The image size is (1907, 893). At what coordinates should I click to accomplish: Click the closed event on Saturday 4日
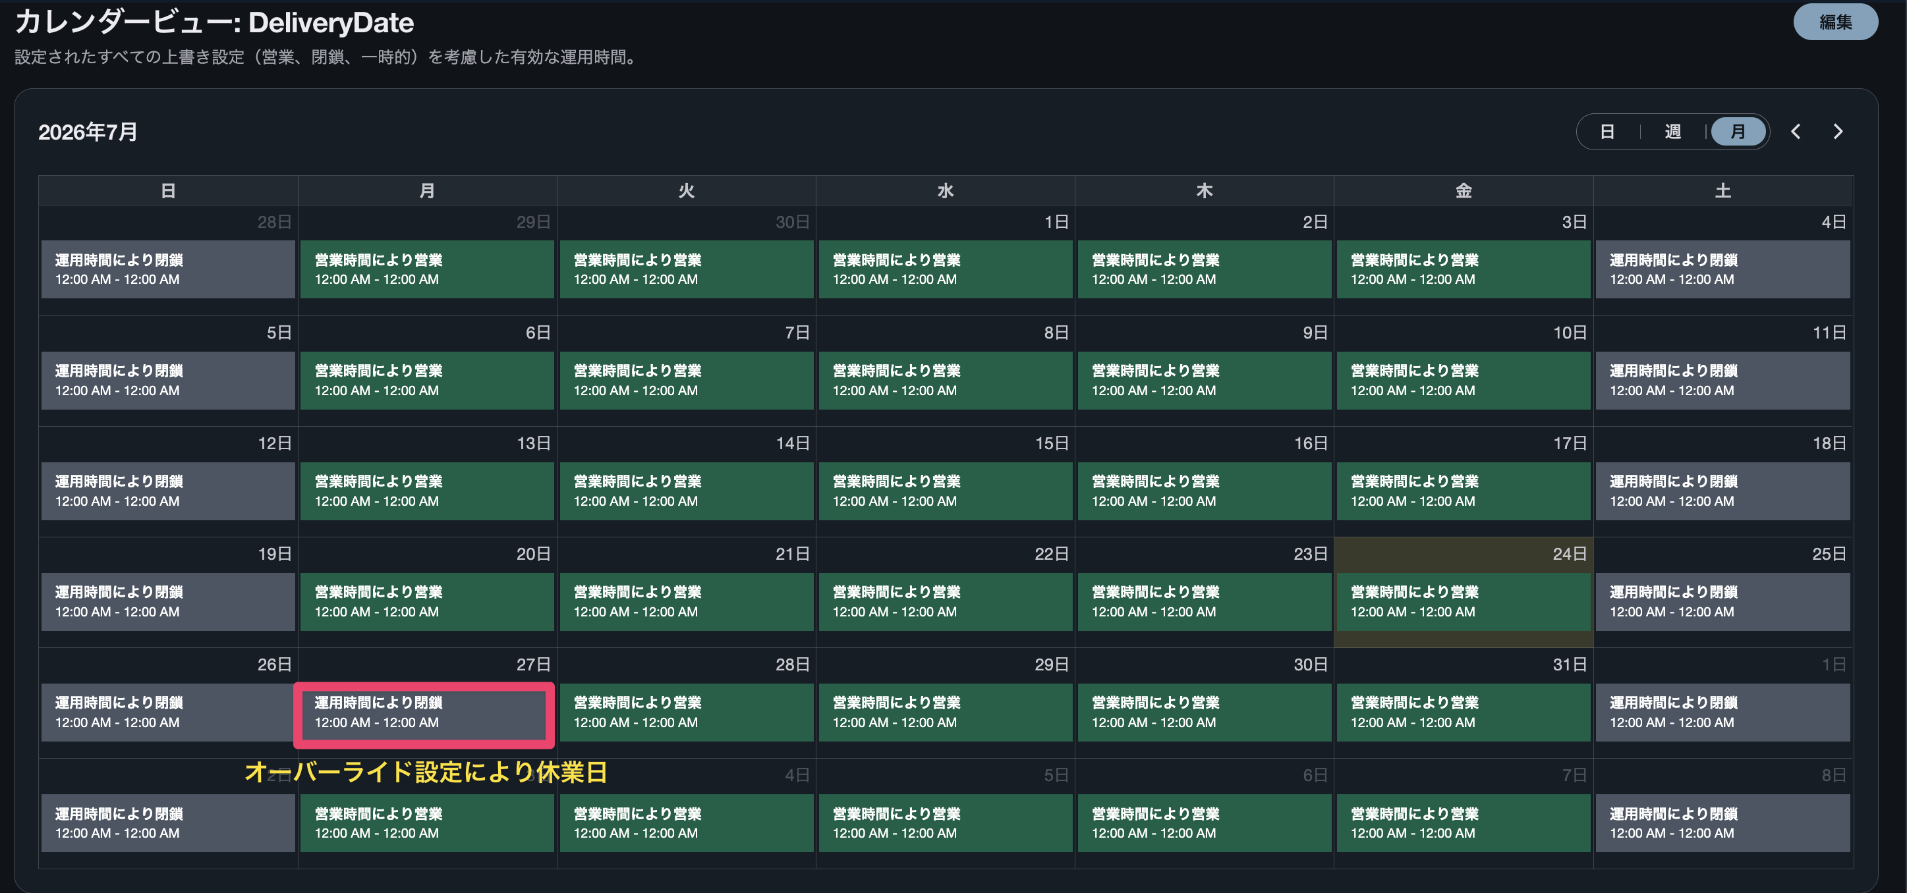pos(1722,269)
